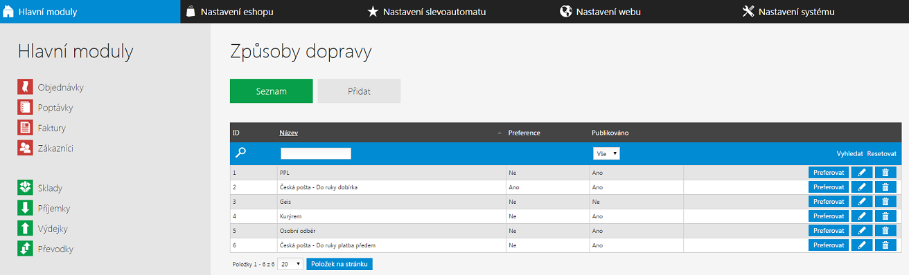Viewport: 909px width, 275px height.
Task: Open Výdejky up-arrow icon
Action: coord(25,228)
